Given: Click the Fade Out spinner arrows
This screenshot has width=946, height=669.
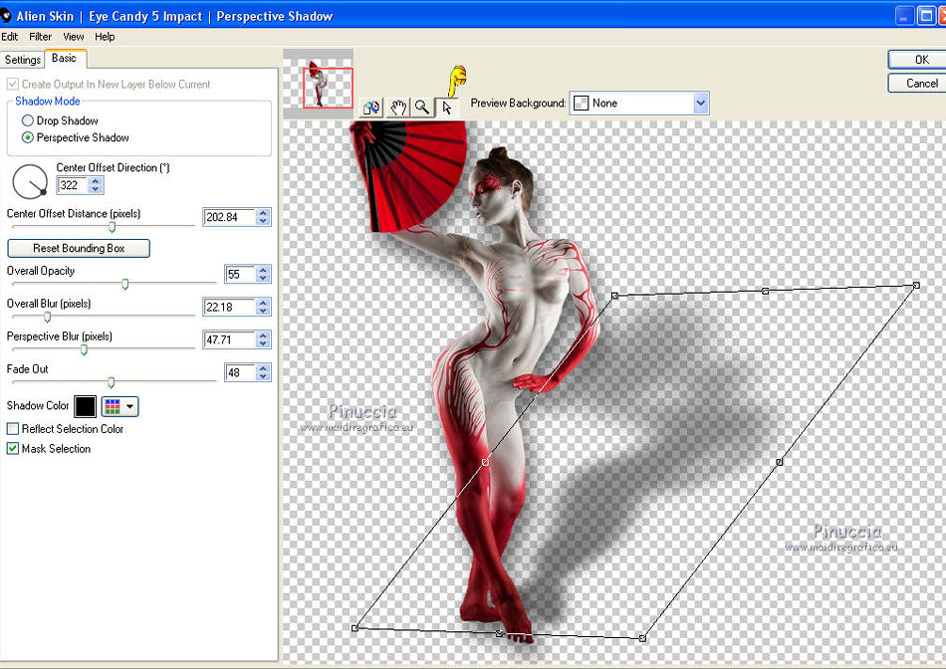Looking at the screenshot, I should point(263,372).
